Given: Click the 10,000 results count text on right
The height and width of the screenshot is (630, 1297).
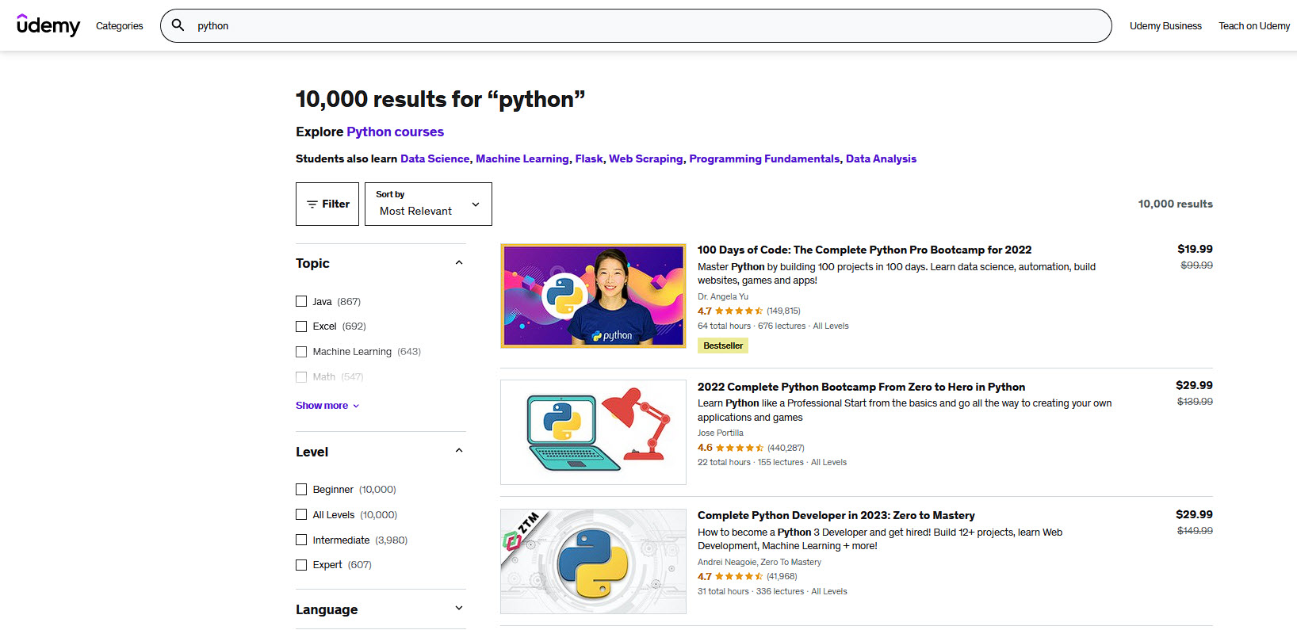Looking at the screenshot, I should click(1176, 204).
